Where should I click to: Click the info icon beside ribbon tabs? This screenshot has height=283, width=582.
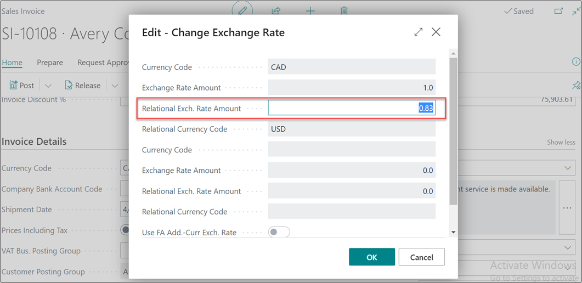click(x=576, y=61)
